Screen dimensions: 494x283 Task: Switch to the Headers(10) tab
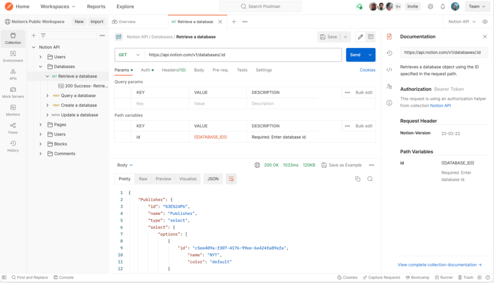point(174,70)
